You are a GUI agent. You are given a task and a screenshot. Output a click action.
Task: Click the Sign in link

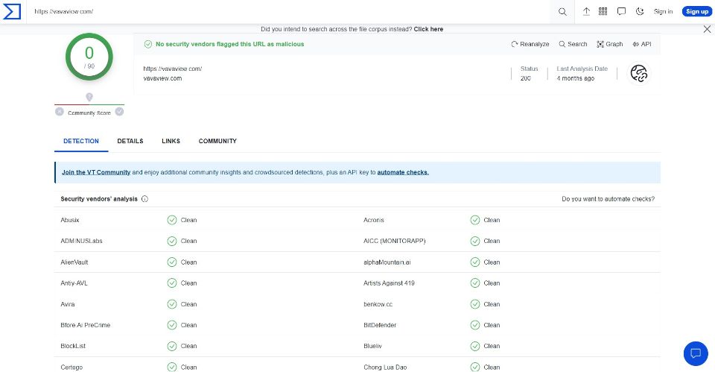click(x=663, y=11)
